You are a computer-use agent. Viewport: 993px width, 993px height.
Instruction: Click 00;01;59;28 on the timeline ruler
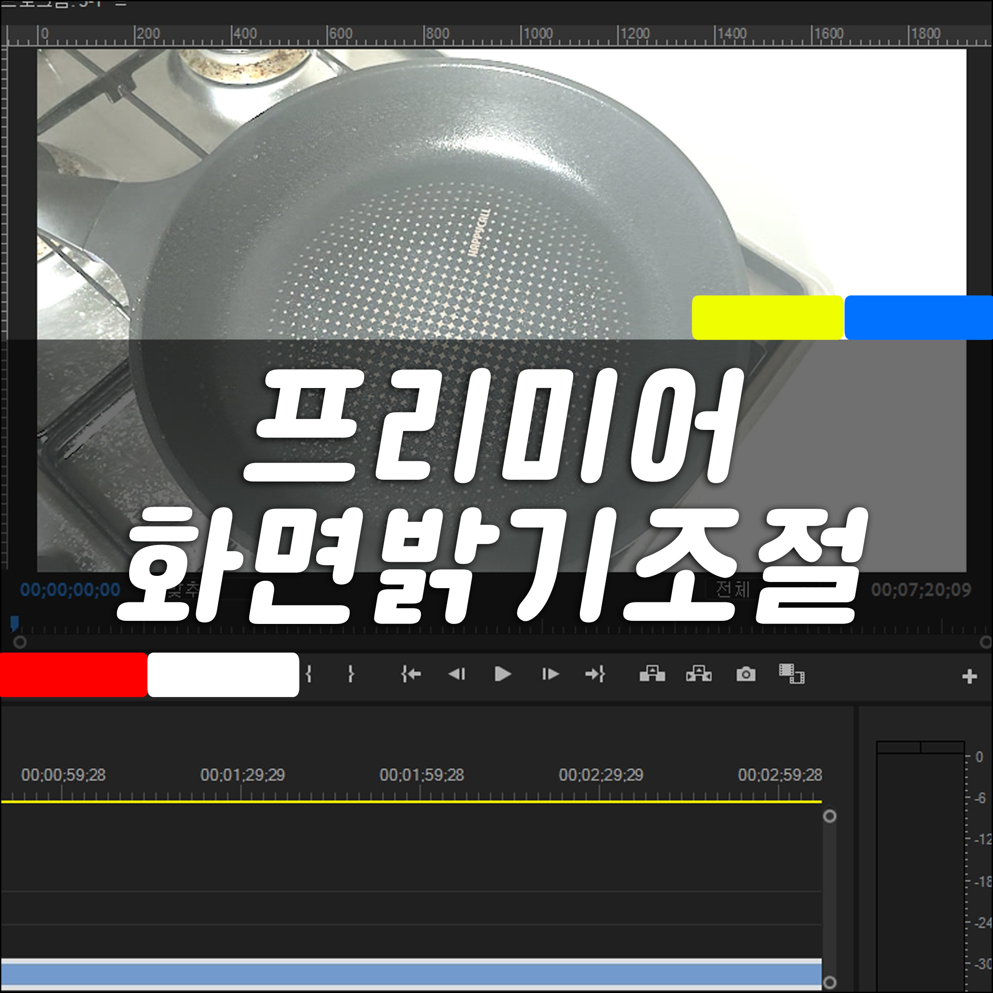tap(422, 775)
